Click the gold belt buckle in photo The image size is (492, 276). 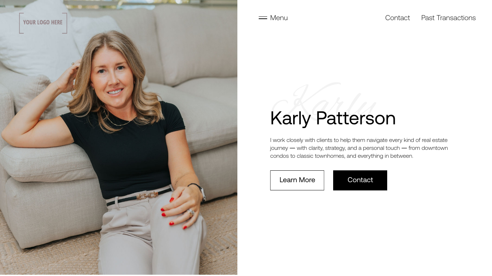click(147, 196)
